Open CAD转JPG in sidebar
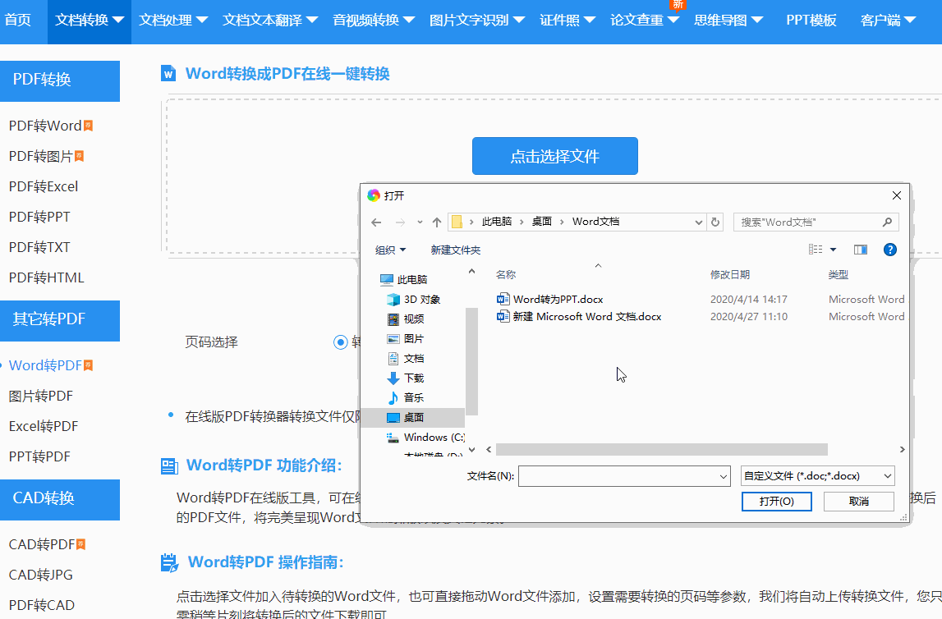The height and width of the screenshot is (619, 942). point(41,575)
